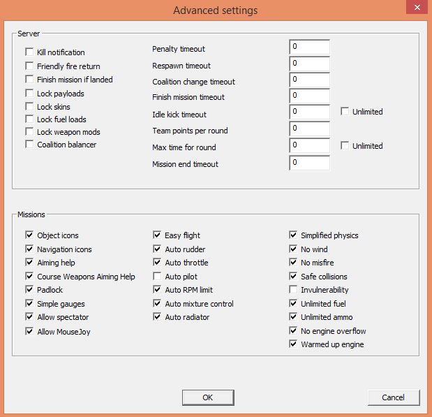Disable Warmed up engine option
Screen dimensions: 432x417
click(x=293, y=344)
